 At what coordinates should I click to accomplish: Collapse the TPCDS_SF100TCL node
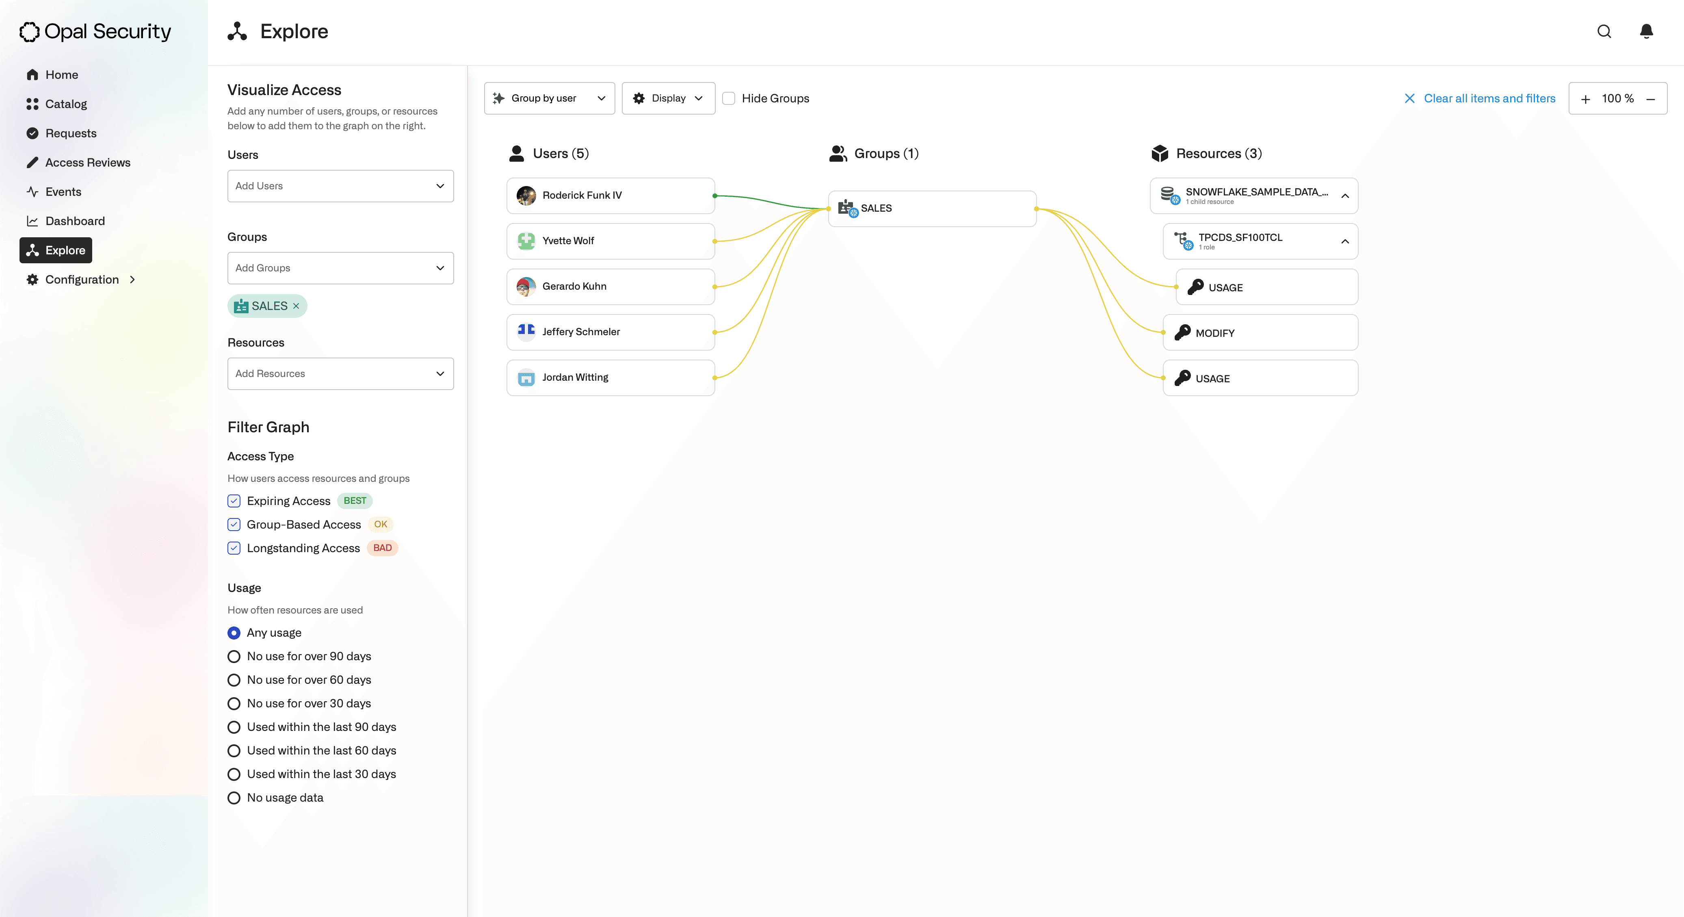pyautogui.click(x=1345, y=241)
